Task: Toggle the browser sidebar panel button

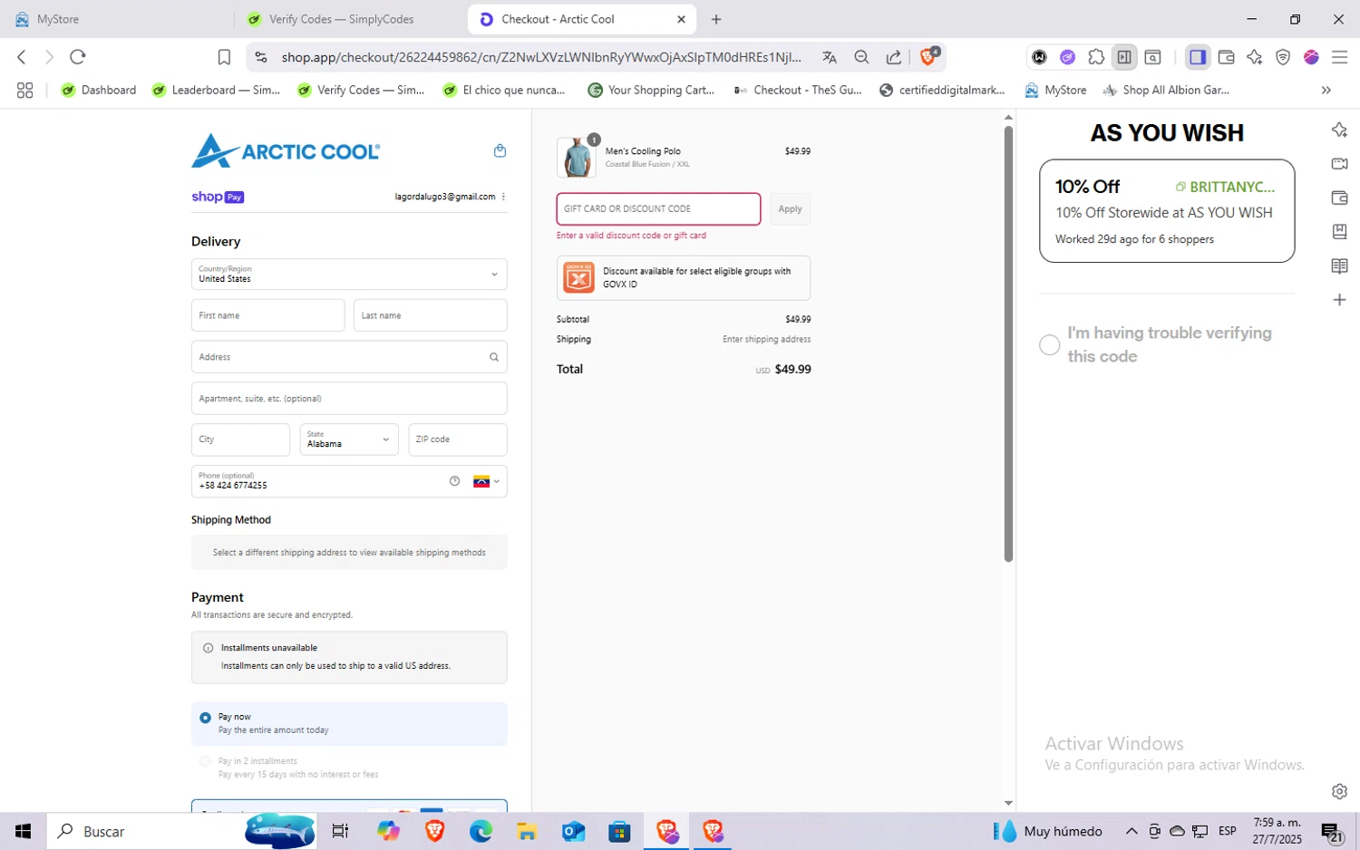Action: pyautogui.click(x=1198, y=57)
